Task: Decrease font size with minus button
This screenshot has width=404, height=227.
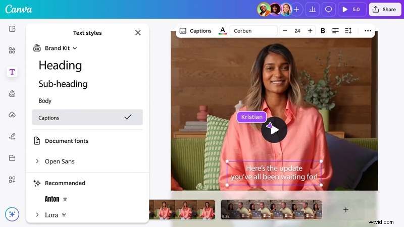Action: coord(285,31)
